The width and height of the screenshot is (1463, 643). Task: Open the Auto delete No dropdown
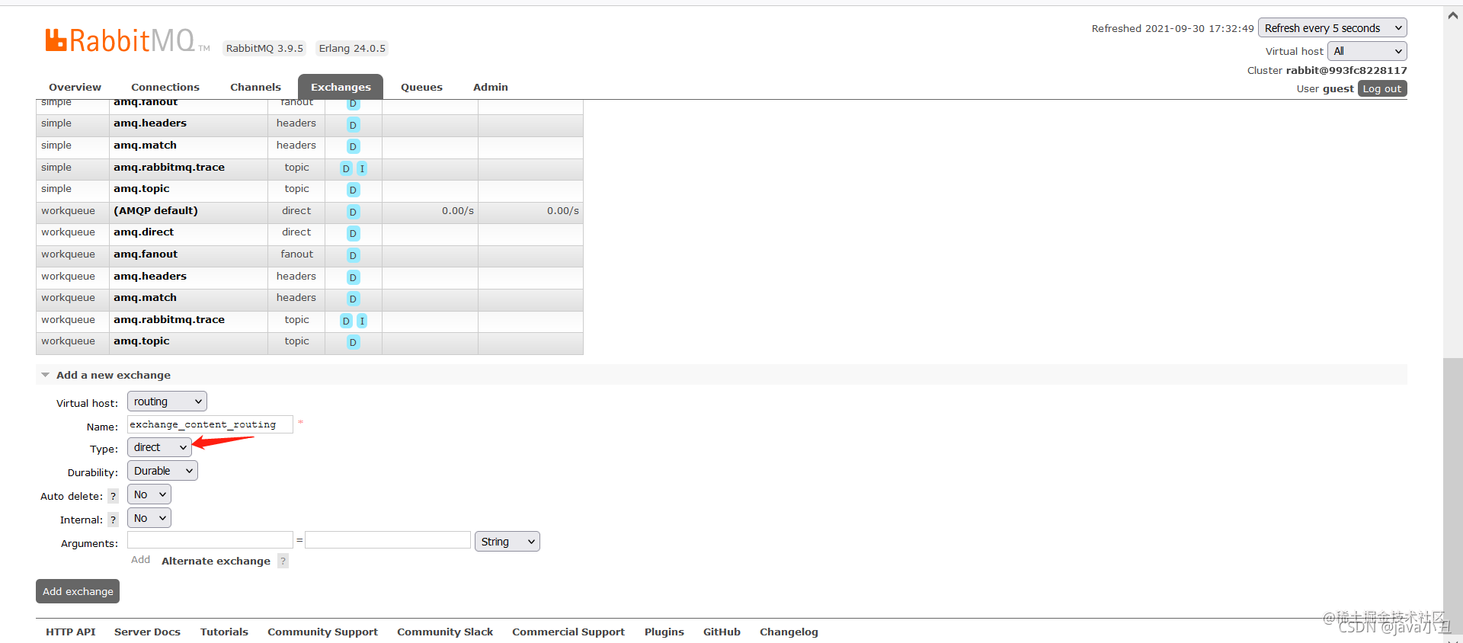point(149,494)
